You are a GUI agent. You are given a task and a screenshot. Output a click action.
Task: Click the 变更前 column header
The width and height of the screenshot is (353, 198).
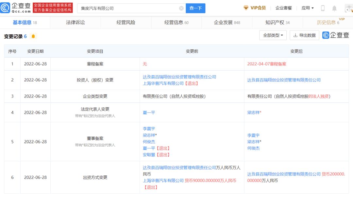point(192,51)
